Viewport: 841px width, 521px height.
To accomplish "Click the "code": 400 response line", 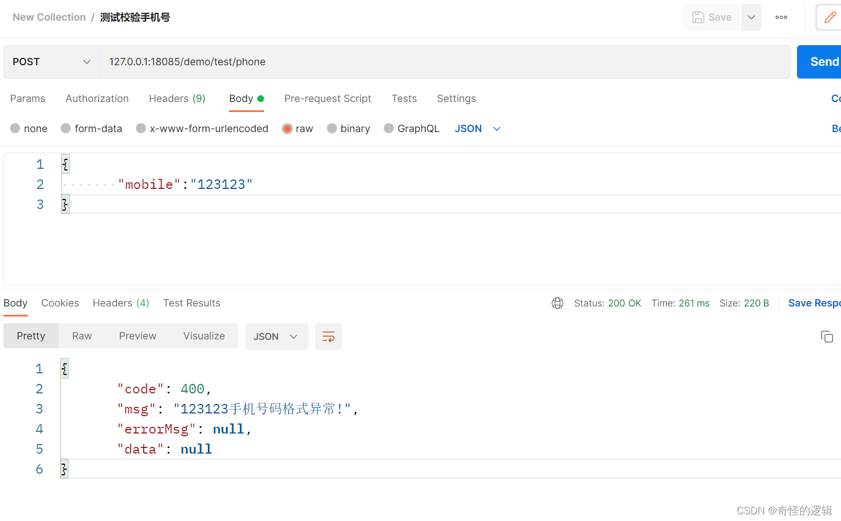I will tap(164, 389).
